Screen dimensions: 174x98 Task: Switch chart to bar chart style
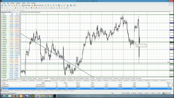pos(46,5)
